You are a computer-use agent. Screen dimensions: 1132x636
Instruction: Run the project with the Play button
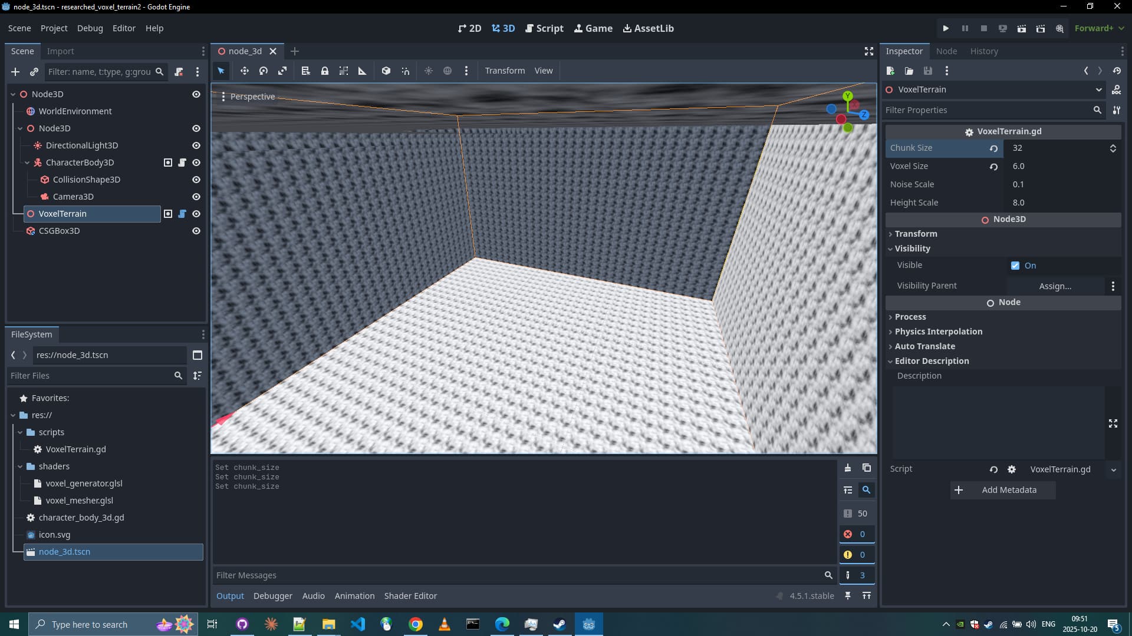coord(946,28)
